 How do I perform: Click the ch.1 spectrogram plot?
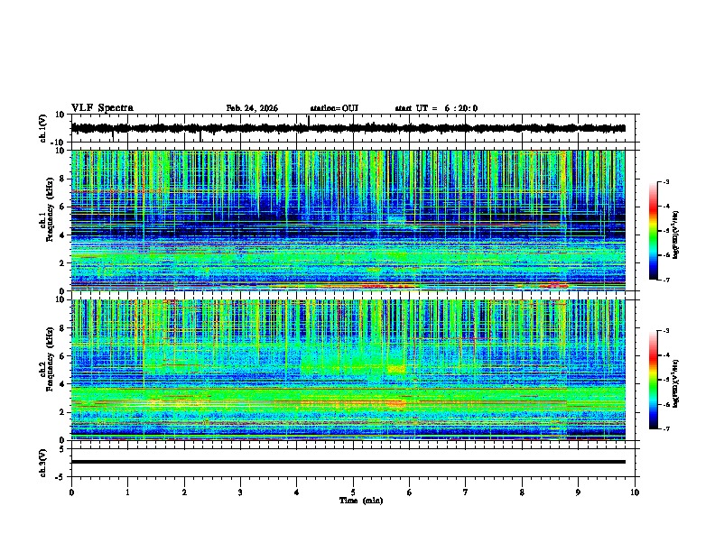[348, 220]
